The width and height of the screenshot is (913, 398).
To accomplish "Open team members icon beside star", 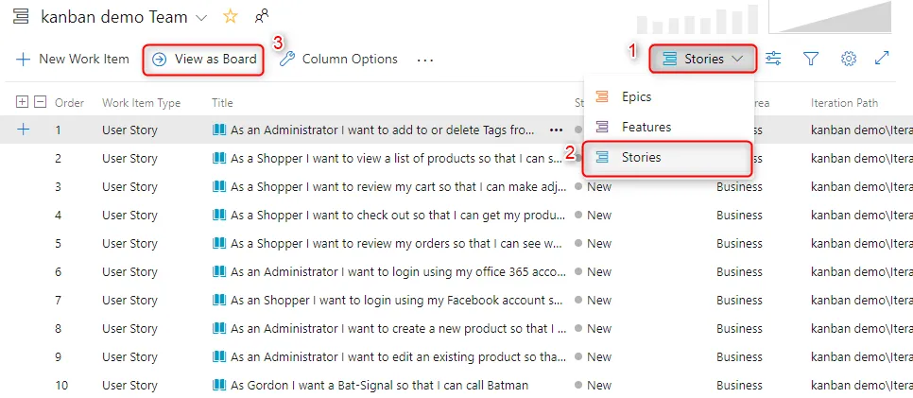I will click(x=261, y=17).
